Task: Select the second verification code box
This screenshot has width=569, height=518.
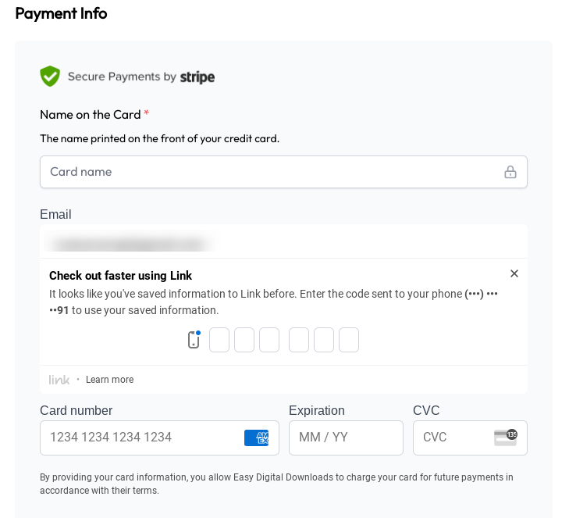Action: tap(244, 340)
